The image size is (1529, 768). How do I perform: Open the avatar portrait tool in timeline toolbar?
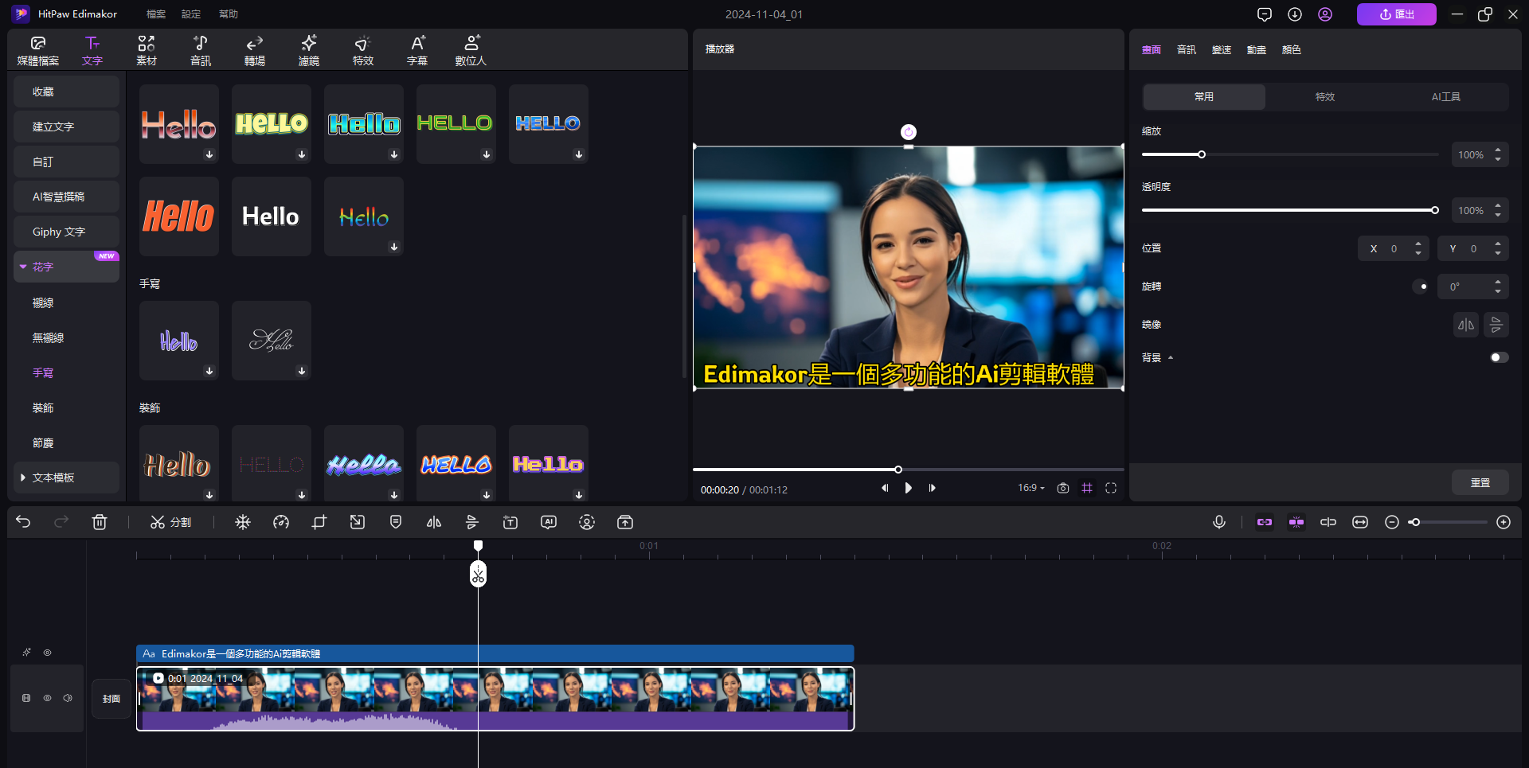tap(587, 522)
